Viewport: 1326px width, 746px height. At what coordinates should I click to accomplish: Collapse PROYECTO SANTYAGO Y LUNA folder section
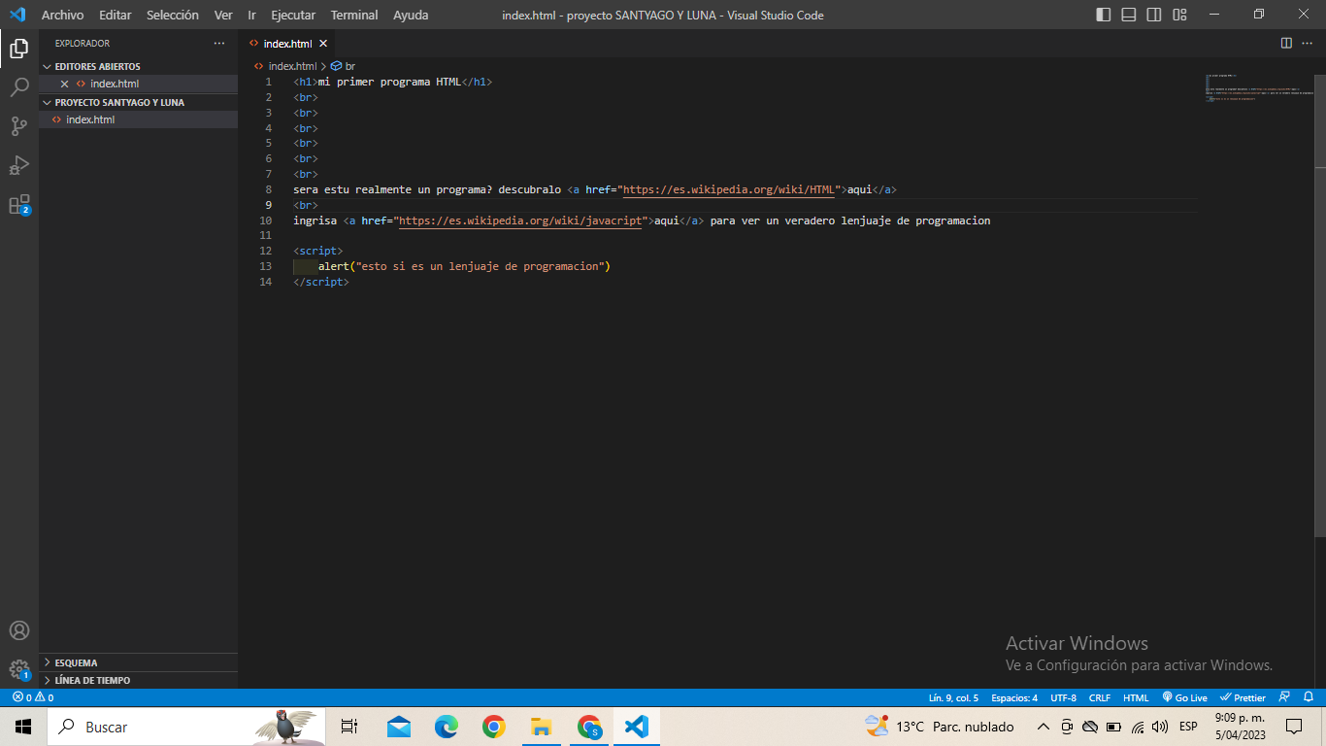tap(138, 102)
